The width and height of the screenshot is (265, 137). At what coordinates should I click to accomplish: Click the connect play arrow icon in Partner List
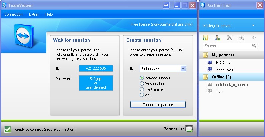pyautogui.click(x=253, y=38)
